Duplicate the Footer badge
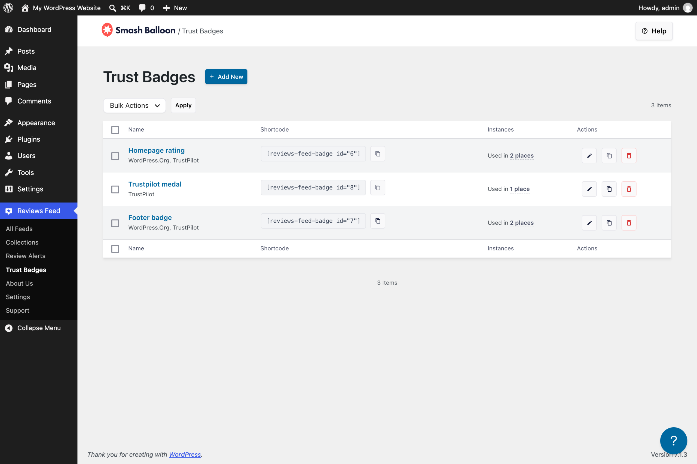697x464 pixels. [609, 223]
